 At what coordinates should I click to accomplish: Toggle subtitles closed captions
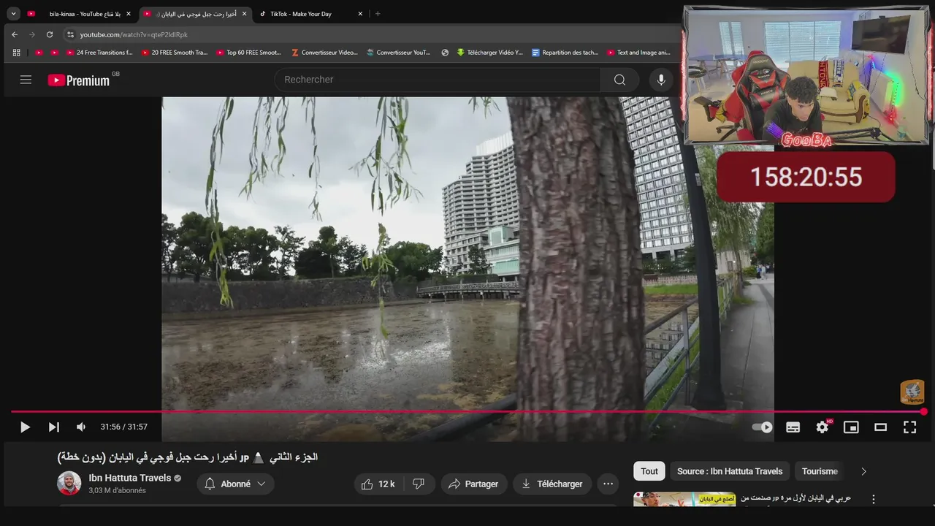(x=793, y=427)
